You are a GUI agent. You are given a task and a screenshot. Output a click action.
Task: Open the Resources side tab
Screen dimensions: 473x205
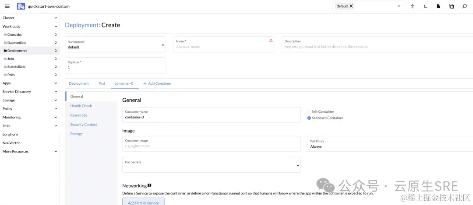coord(91,115)
